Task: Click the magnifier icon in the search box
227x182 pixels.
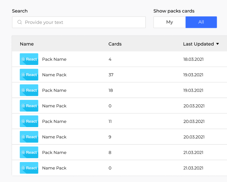Action: 20,22
